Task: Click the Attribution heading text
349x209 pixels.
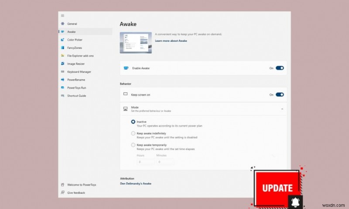Action: tap(127, 179)
